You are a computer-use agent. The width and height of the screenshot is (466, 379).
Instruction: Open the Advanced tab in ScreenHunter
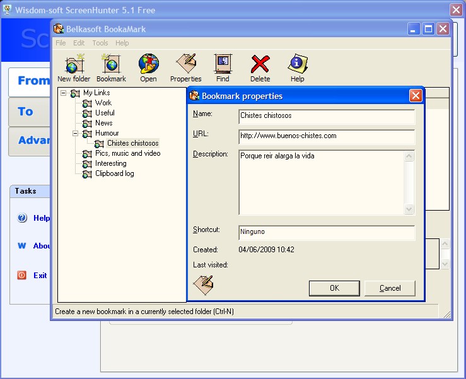coord(30,141)
